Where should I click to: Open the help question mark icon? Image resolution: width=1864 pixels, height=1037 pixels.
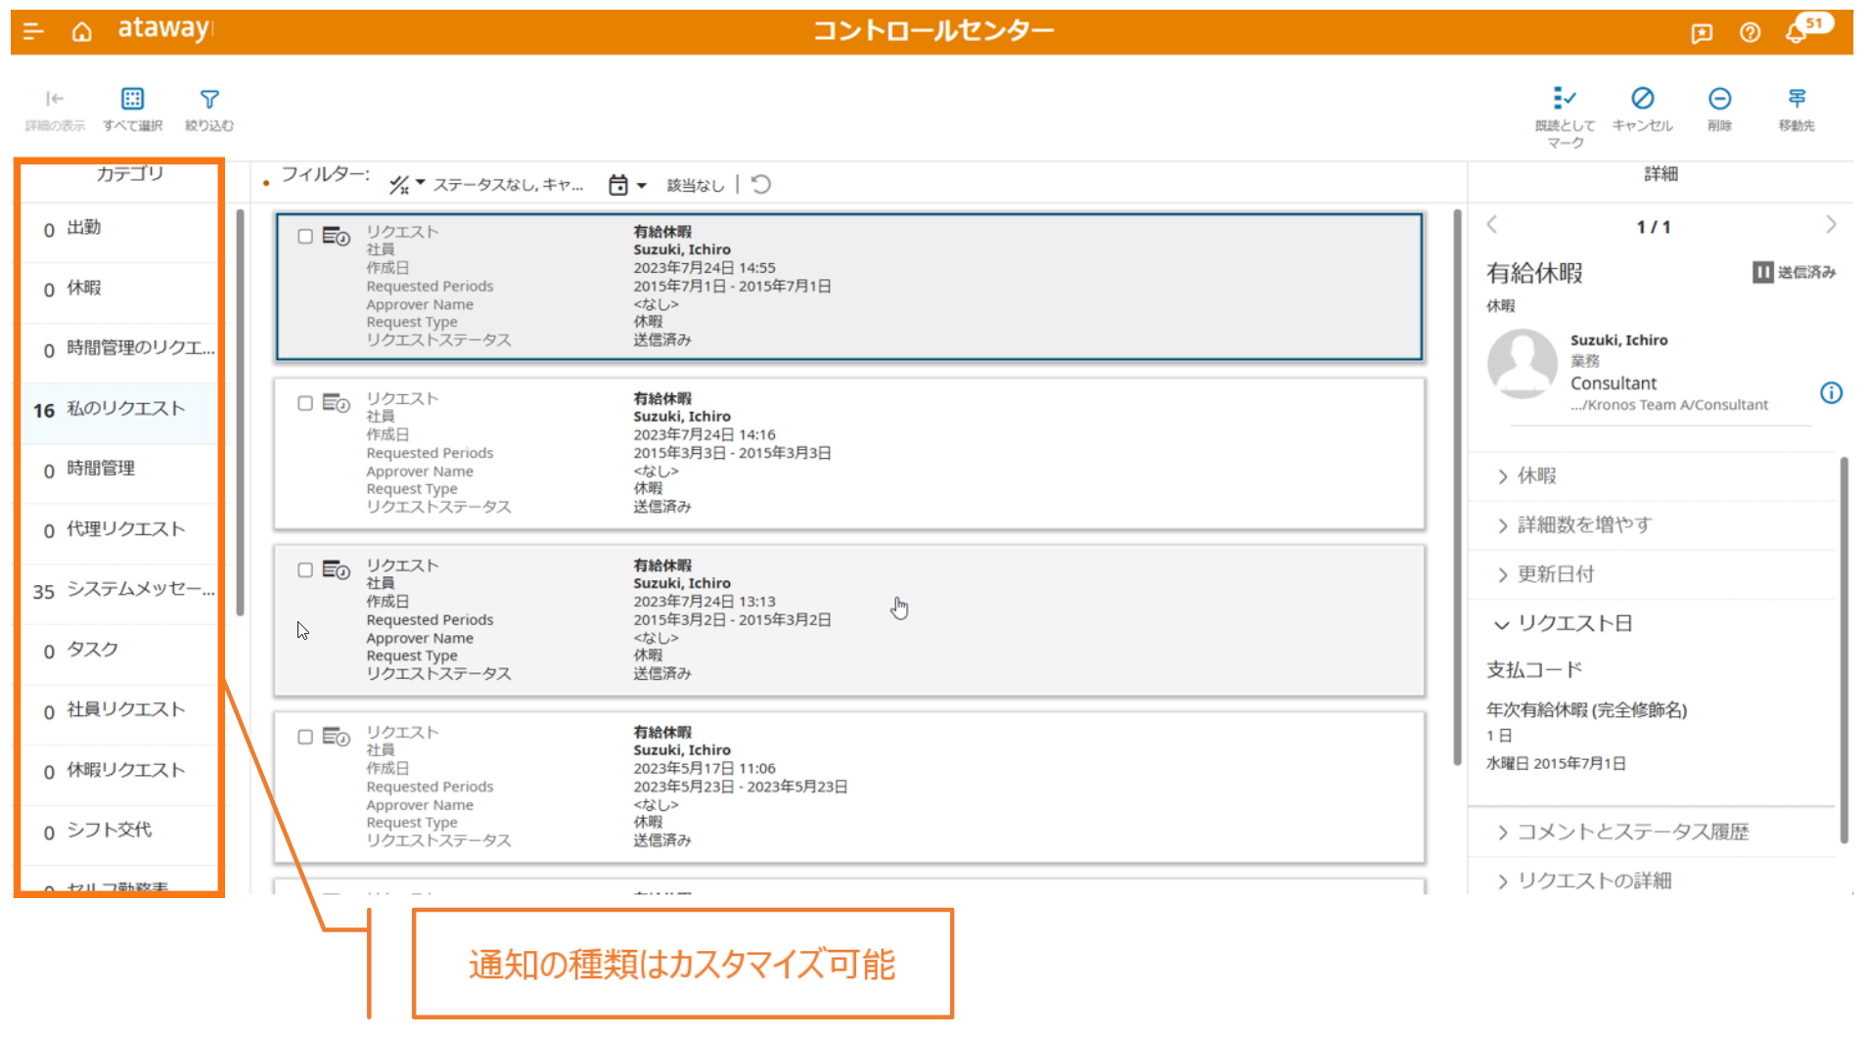[x=1750, y=32]
